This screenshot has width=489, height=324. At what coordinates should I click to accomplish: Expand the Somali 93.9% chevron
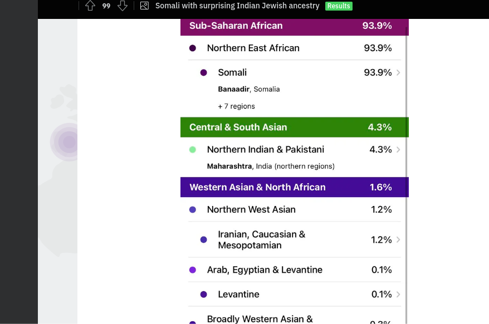tap(398, 73)
